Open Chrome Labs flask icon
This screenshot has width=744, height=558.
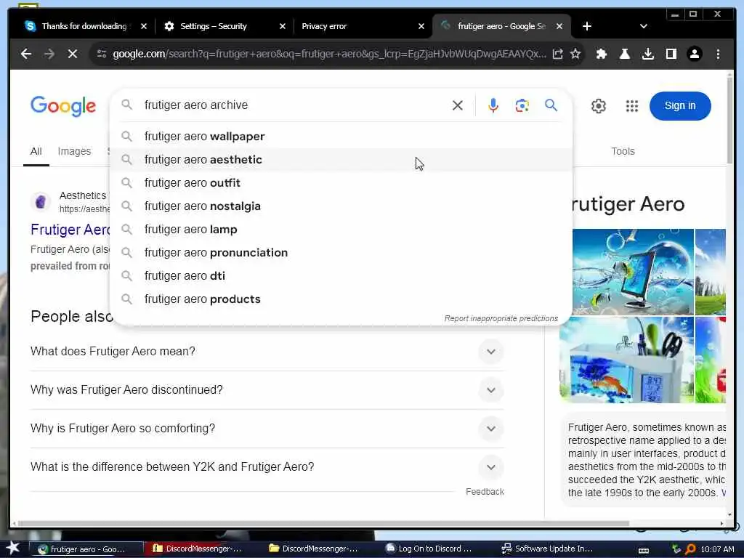(624, 54)
